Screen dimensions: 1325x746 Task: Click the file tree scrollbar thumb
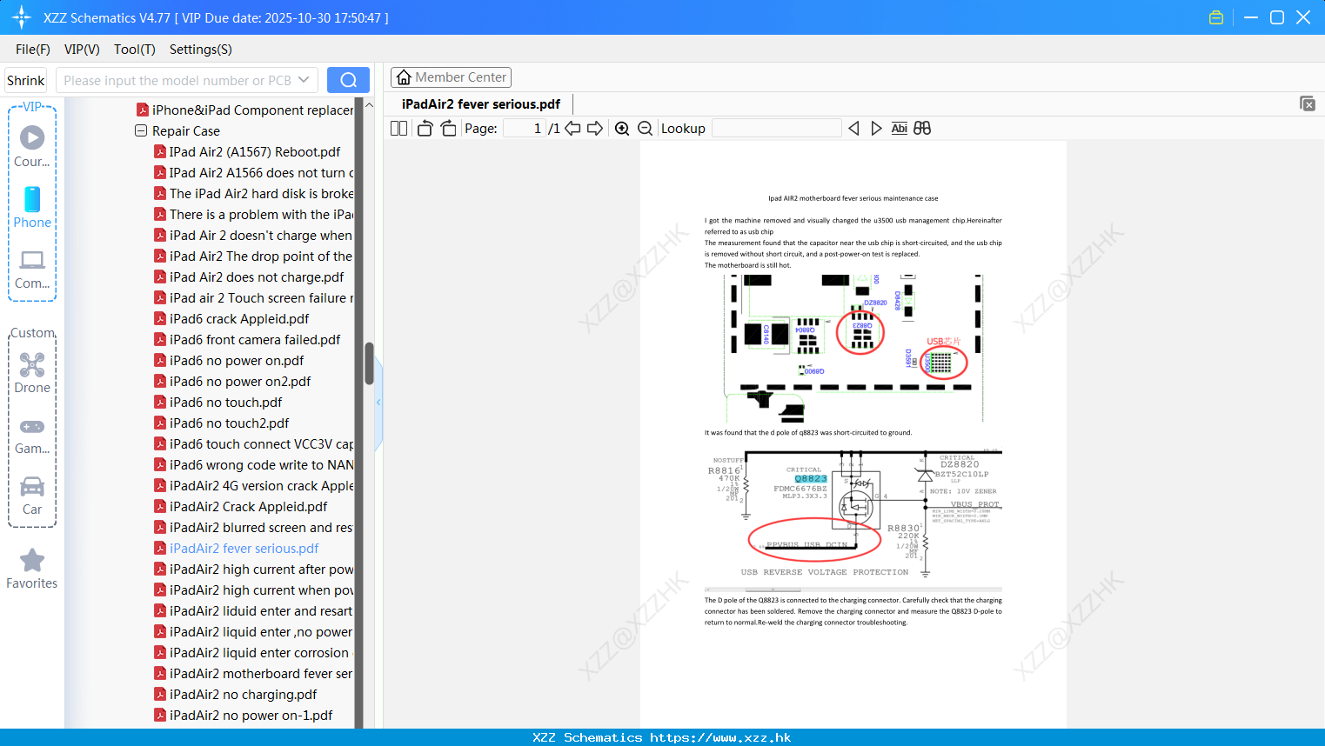[x=369, y=363]
